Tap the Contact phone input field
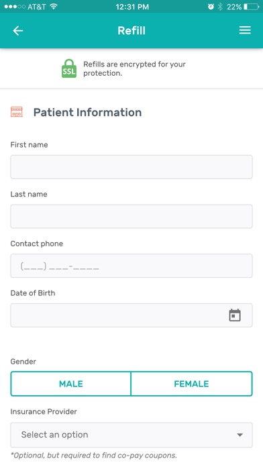The image size is (263, 467). [x=131, y=266]
